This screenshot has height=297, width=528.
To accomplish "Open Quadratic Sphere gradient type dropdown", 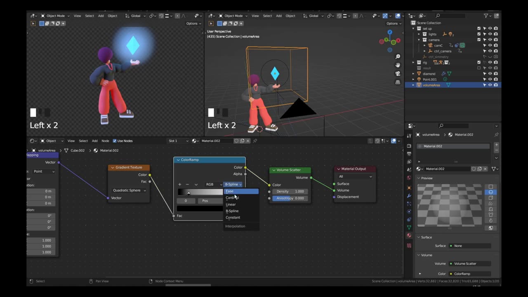I will [129, 190].
